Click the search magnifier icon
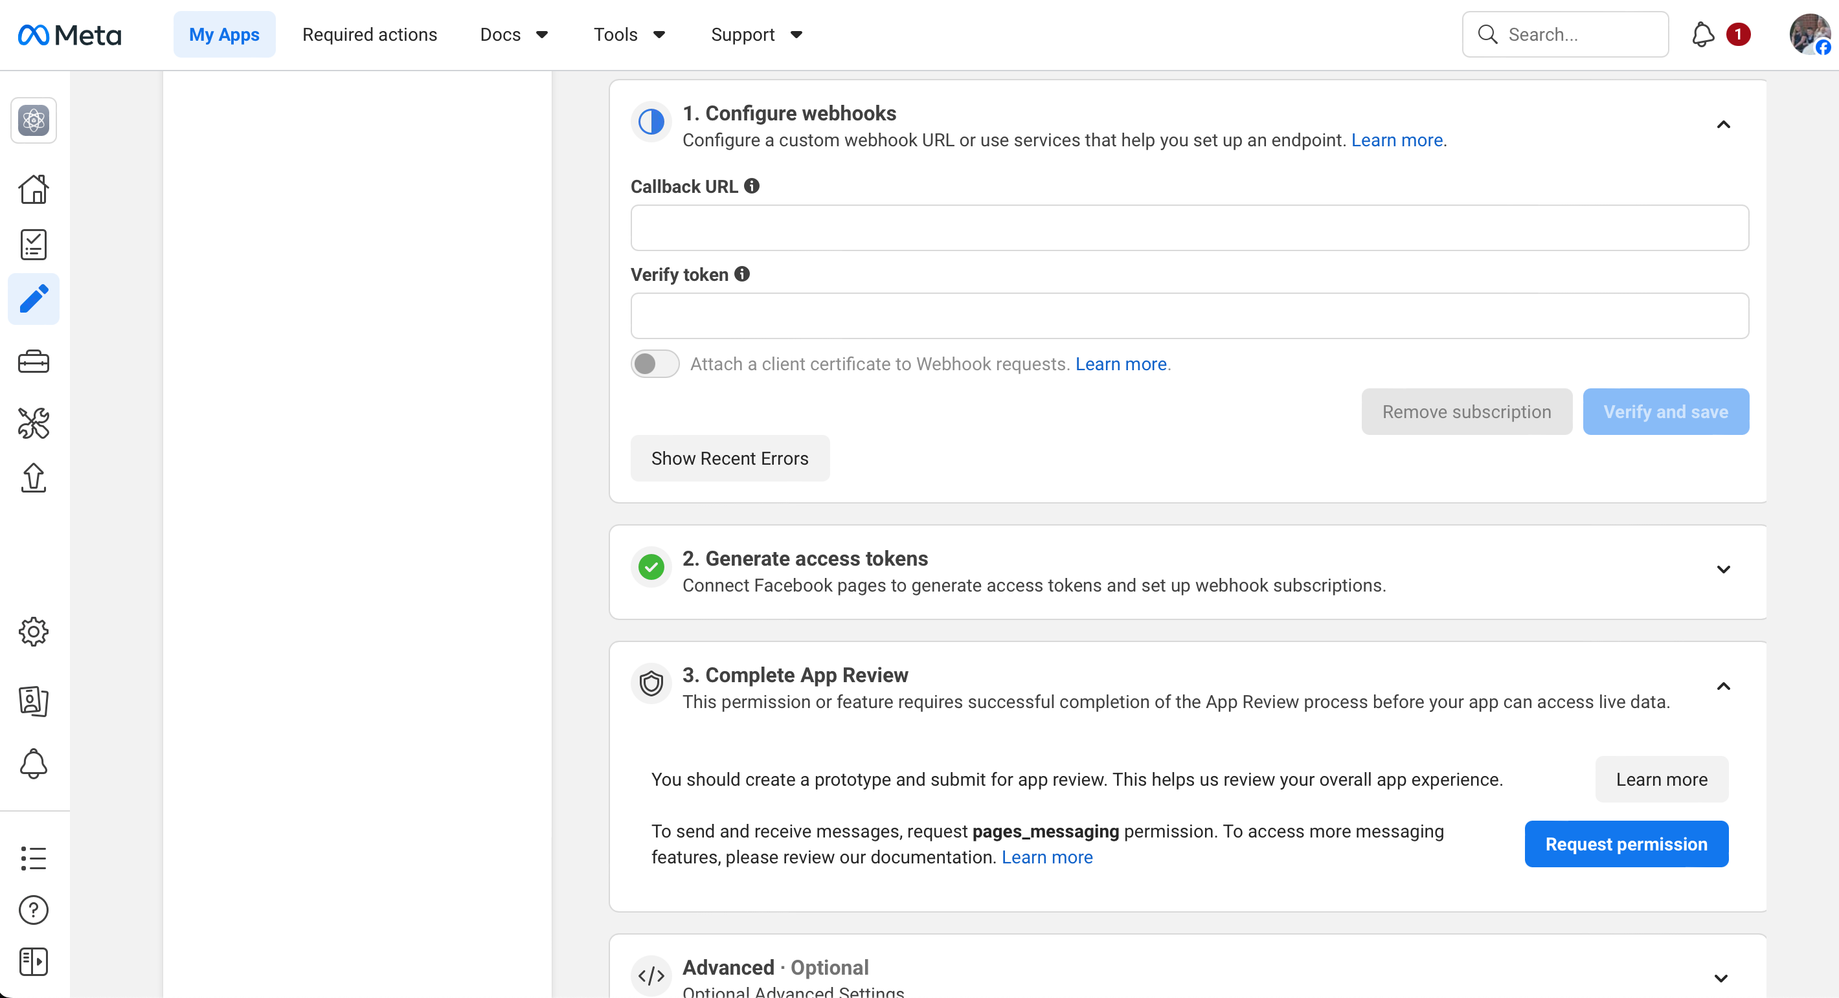Screen dimensions: 1839x998 point(1488,34)
